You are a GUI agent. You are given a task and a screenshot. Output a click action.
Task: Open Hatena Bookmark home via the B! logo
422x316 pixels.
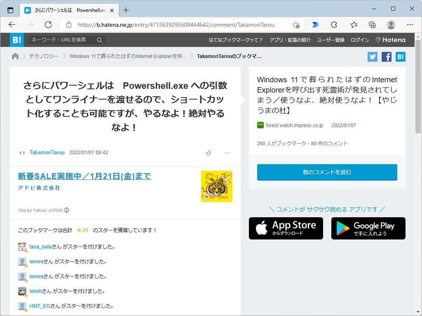pyautogui.click(x=16, y=40)
